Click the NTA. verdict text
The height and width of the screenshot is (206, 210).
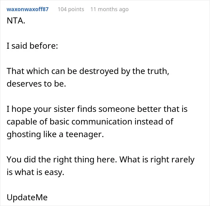point(16,21)
